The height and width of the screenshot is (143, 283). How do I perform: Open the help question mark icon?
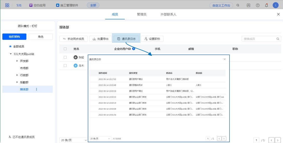[258, 5]
